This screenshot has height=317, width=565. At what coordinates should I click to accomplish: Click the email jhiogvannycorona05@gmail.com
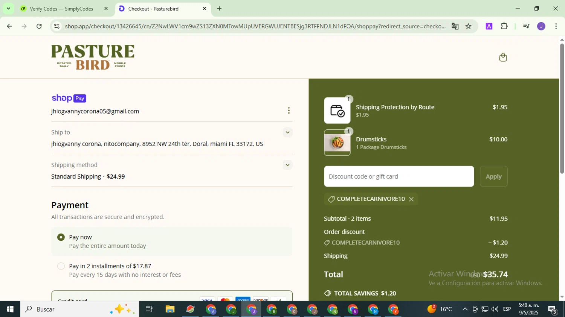click(x=95, y=111)
